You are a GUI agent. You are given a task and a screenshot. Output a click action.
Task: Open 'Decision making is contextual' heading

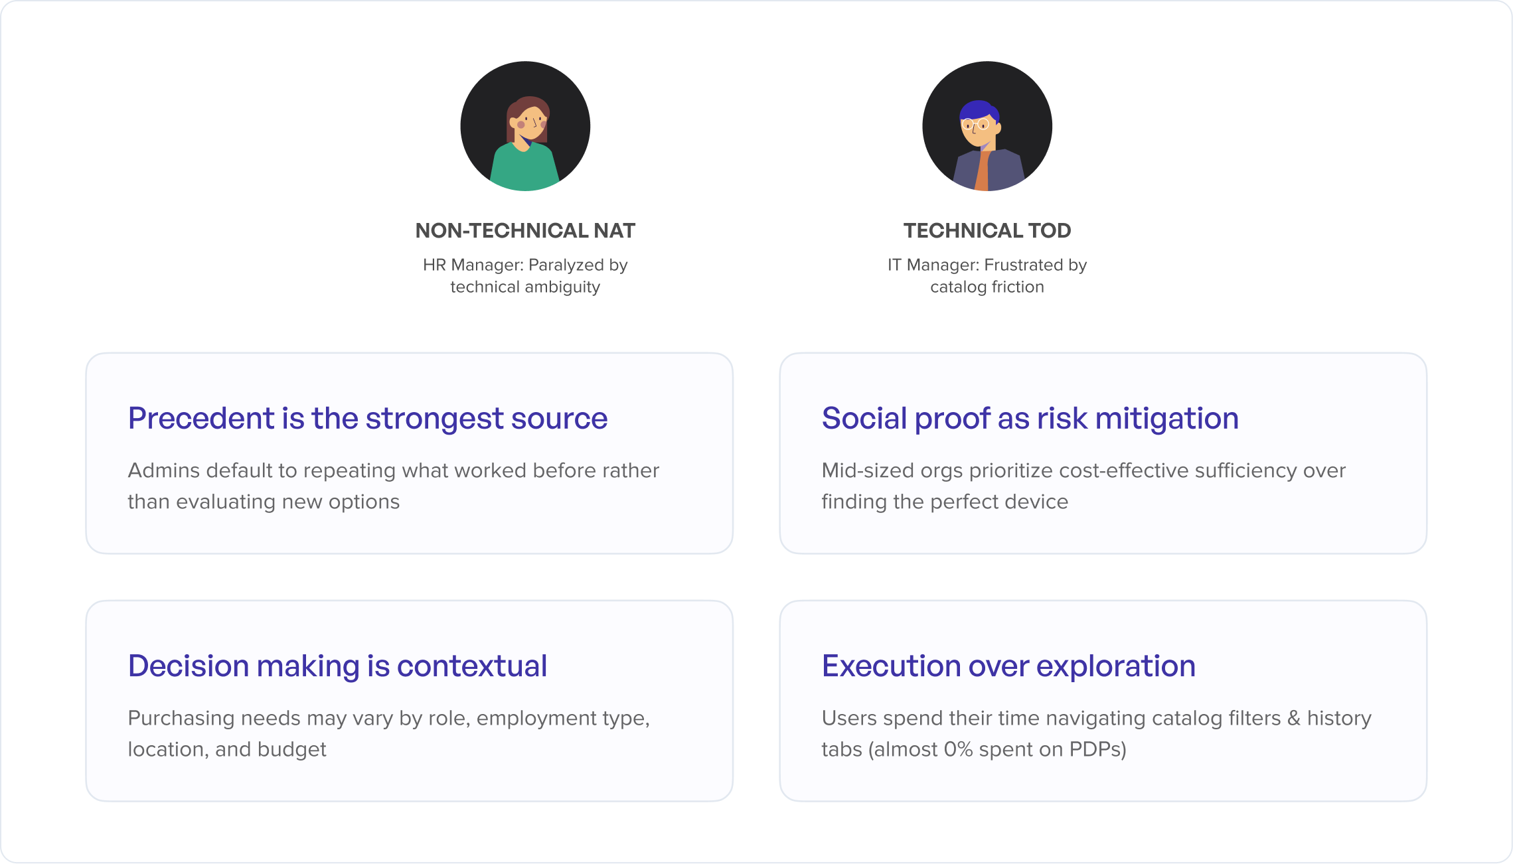pyautogui.click(x=337, y=666)
